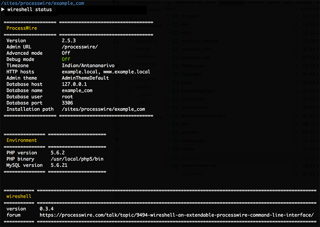The image size is (320, 227).
Task: Click the 'wireshell status' command text
Action: pos(30,10)
